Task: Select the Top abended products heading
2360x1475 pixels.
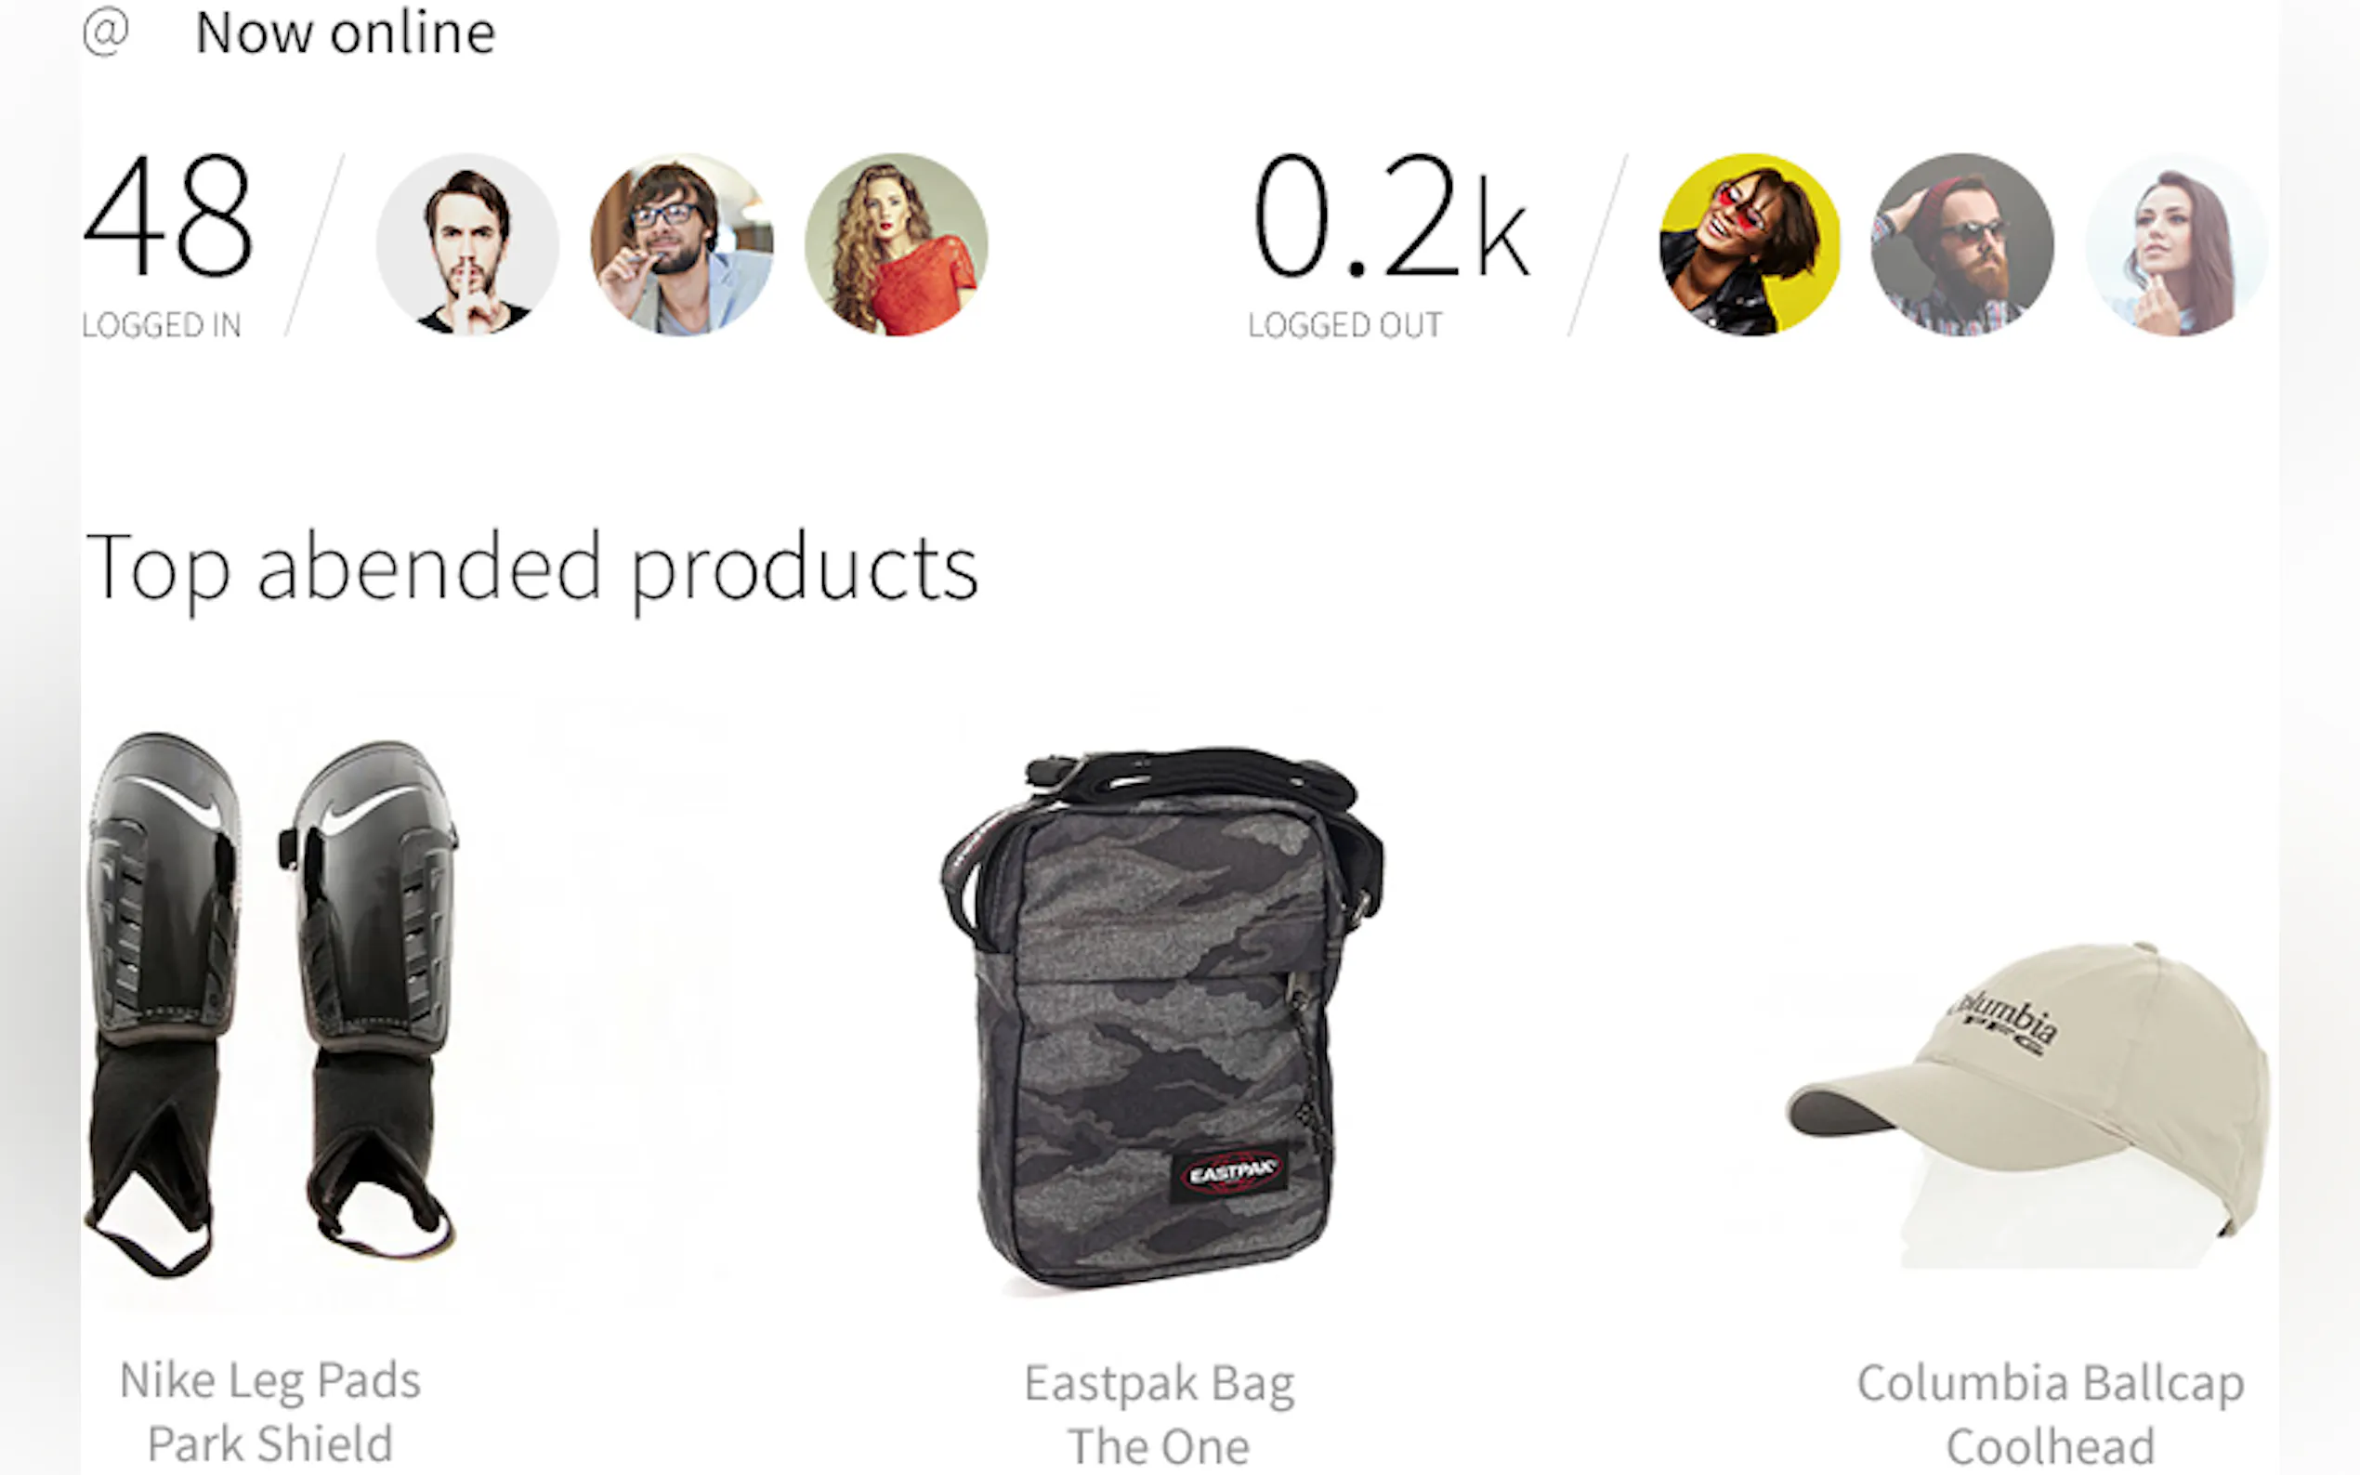Action: (x=531, y=569)
